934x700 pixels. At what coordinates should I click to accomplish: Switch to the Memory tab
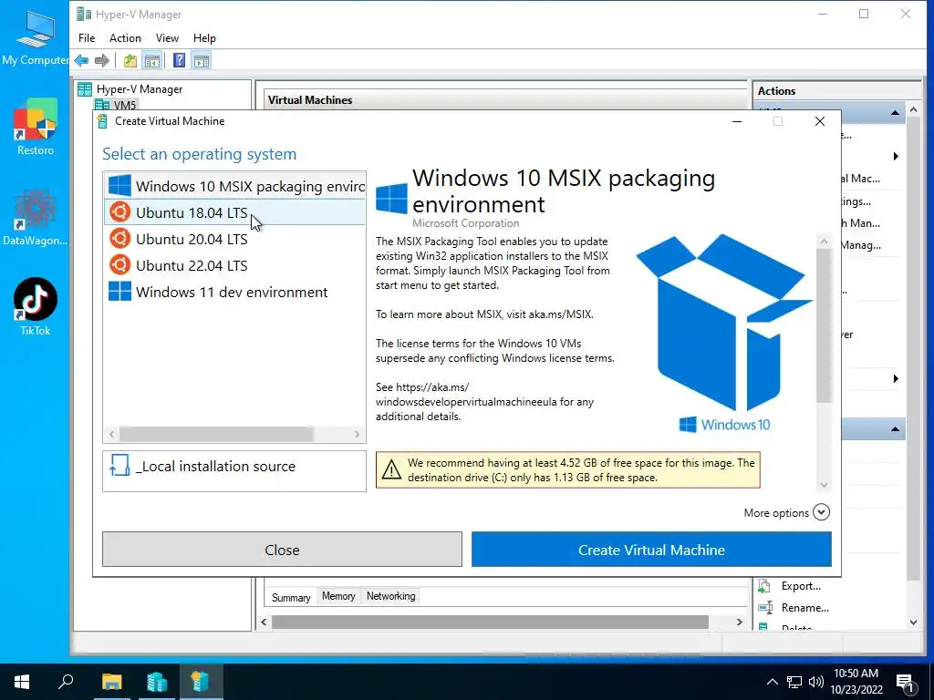tap(338, 596)
